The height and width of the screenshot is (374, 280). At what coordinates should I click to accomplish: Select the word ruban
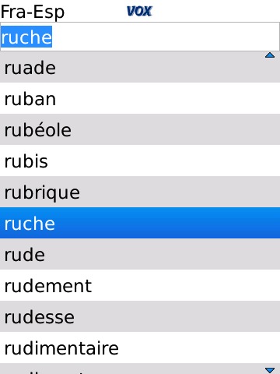[140, 98]
